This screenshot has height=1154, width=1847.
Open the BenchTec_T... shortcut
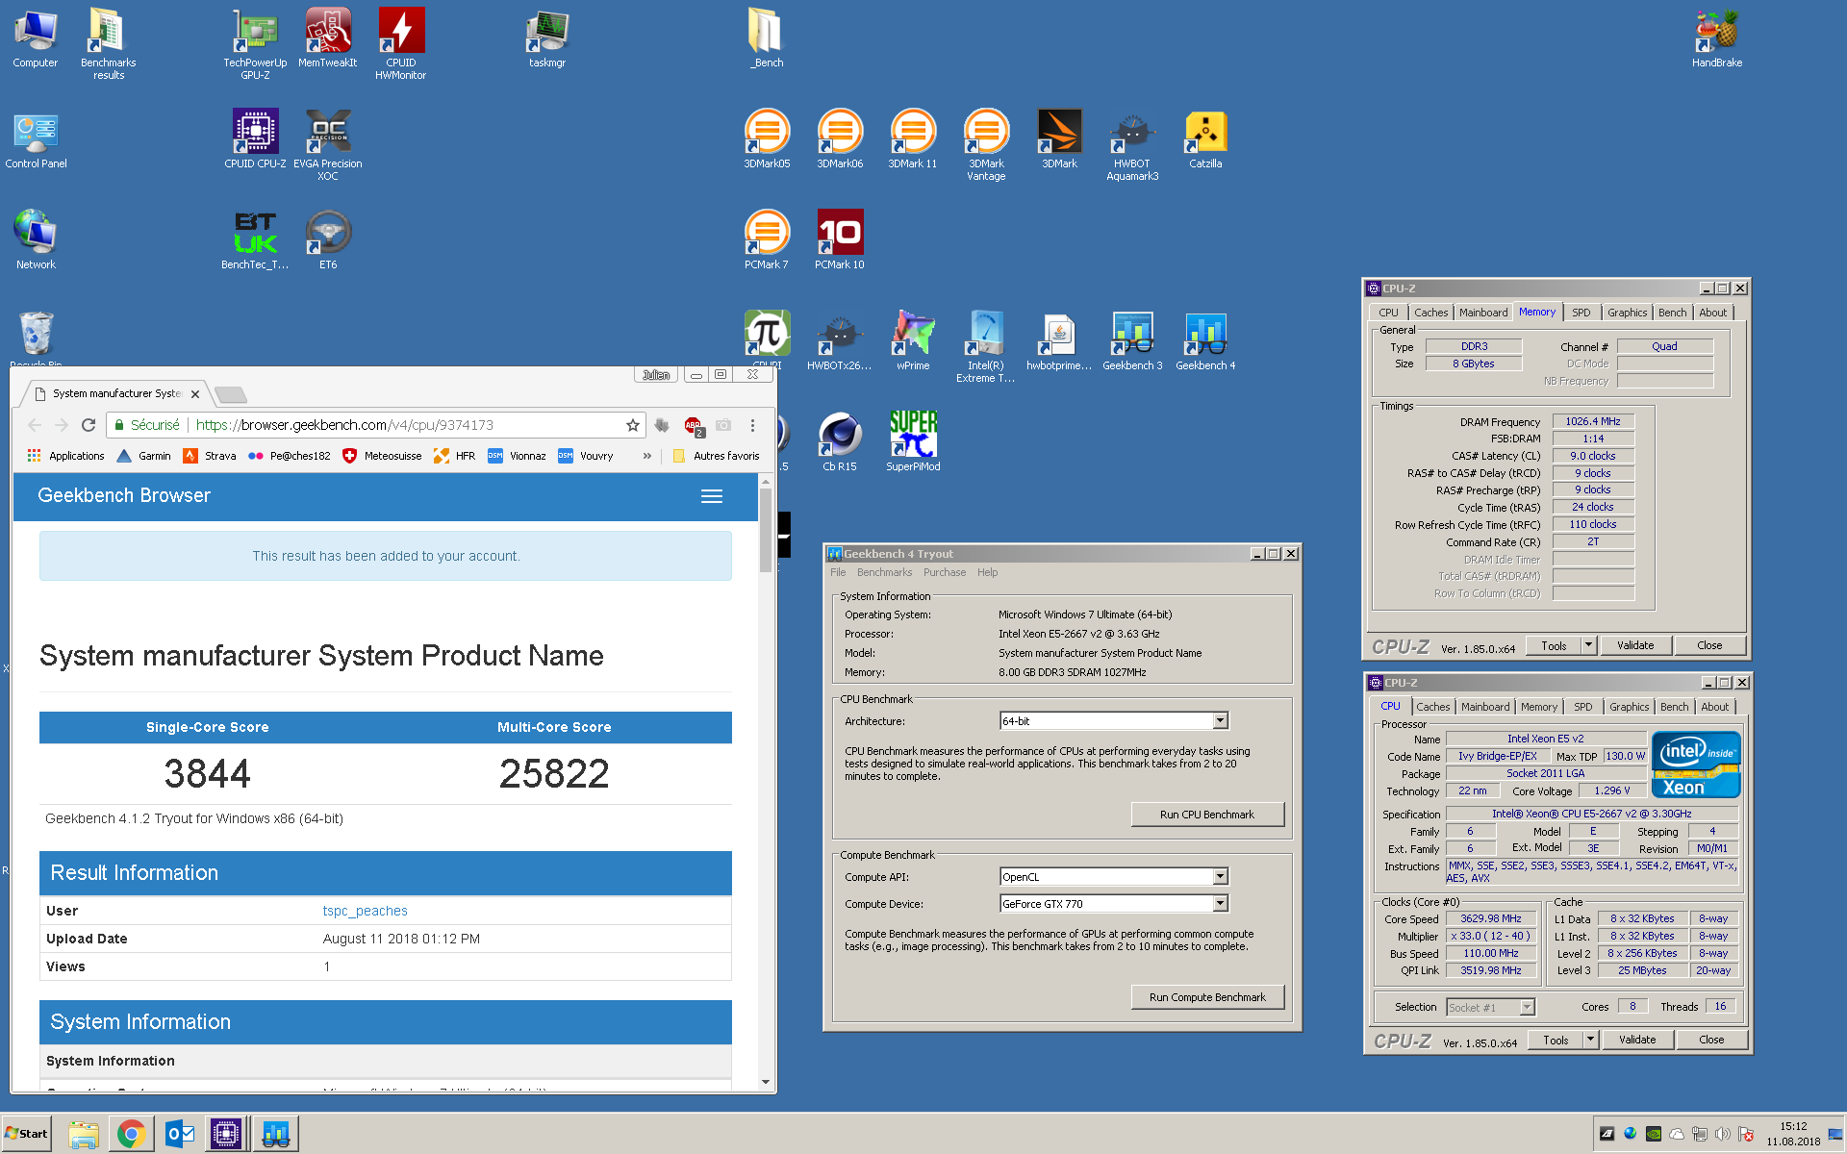click(x=255, y=240)
